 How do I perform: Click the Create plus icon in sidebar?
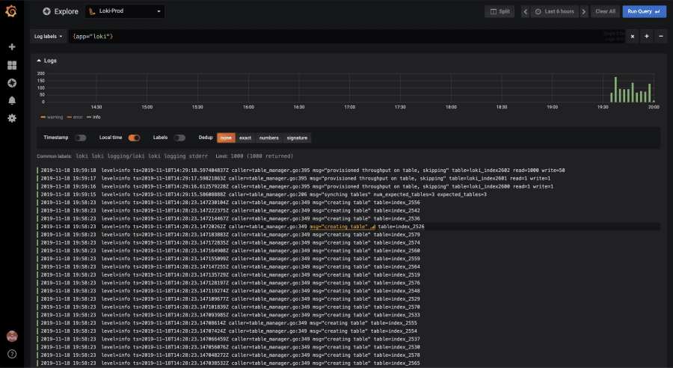coord(12,47)
